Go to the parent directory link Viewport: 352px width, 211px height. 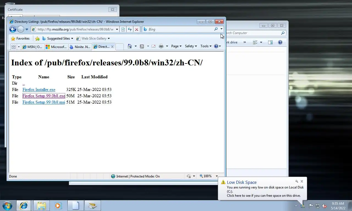pos(24,83)
